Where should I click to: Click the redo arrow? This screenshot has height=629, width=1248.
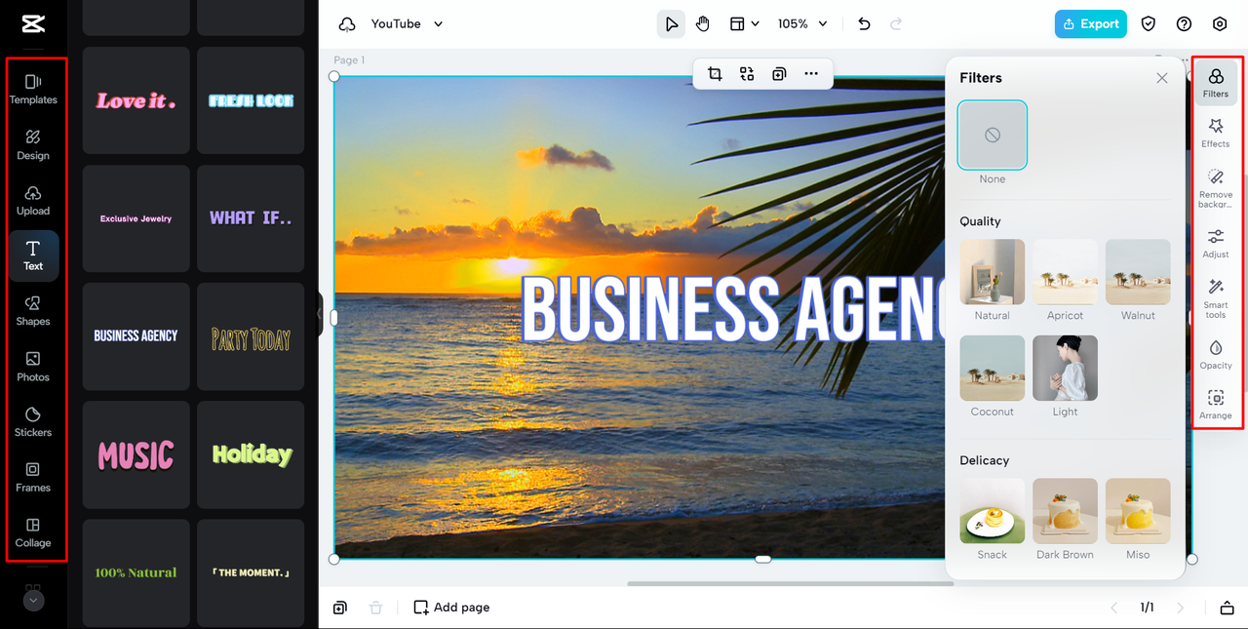(x=896, y=24)
